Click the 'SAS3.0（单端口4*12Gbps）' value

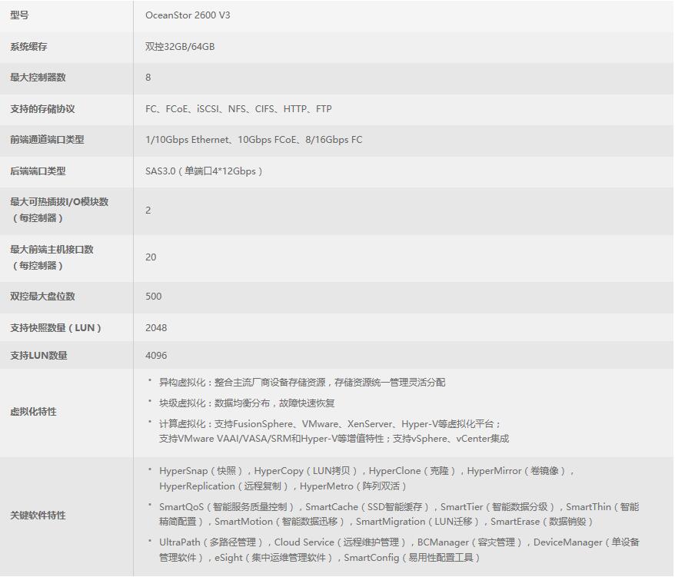(x=204, y=171)
